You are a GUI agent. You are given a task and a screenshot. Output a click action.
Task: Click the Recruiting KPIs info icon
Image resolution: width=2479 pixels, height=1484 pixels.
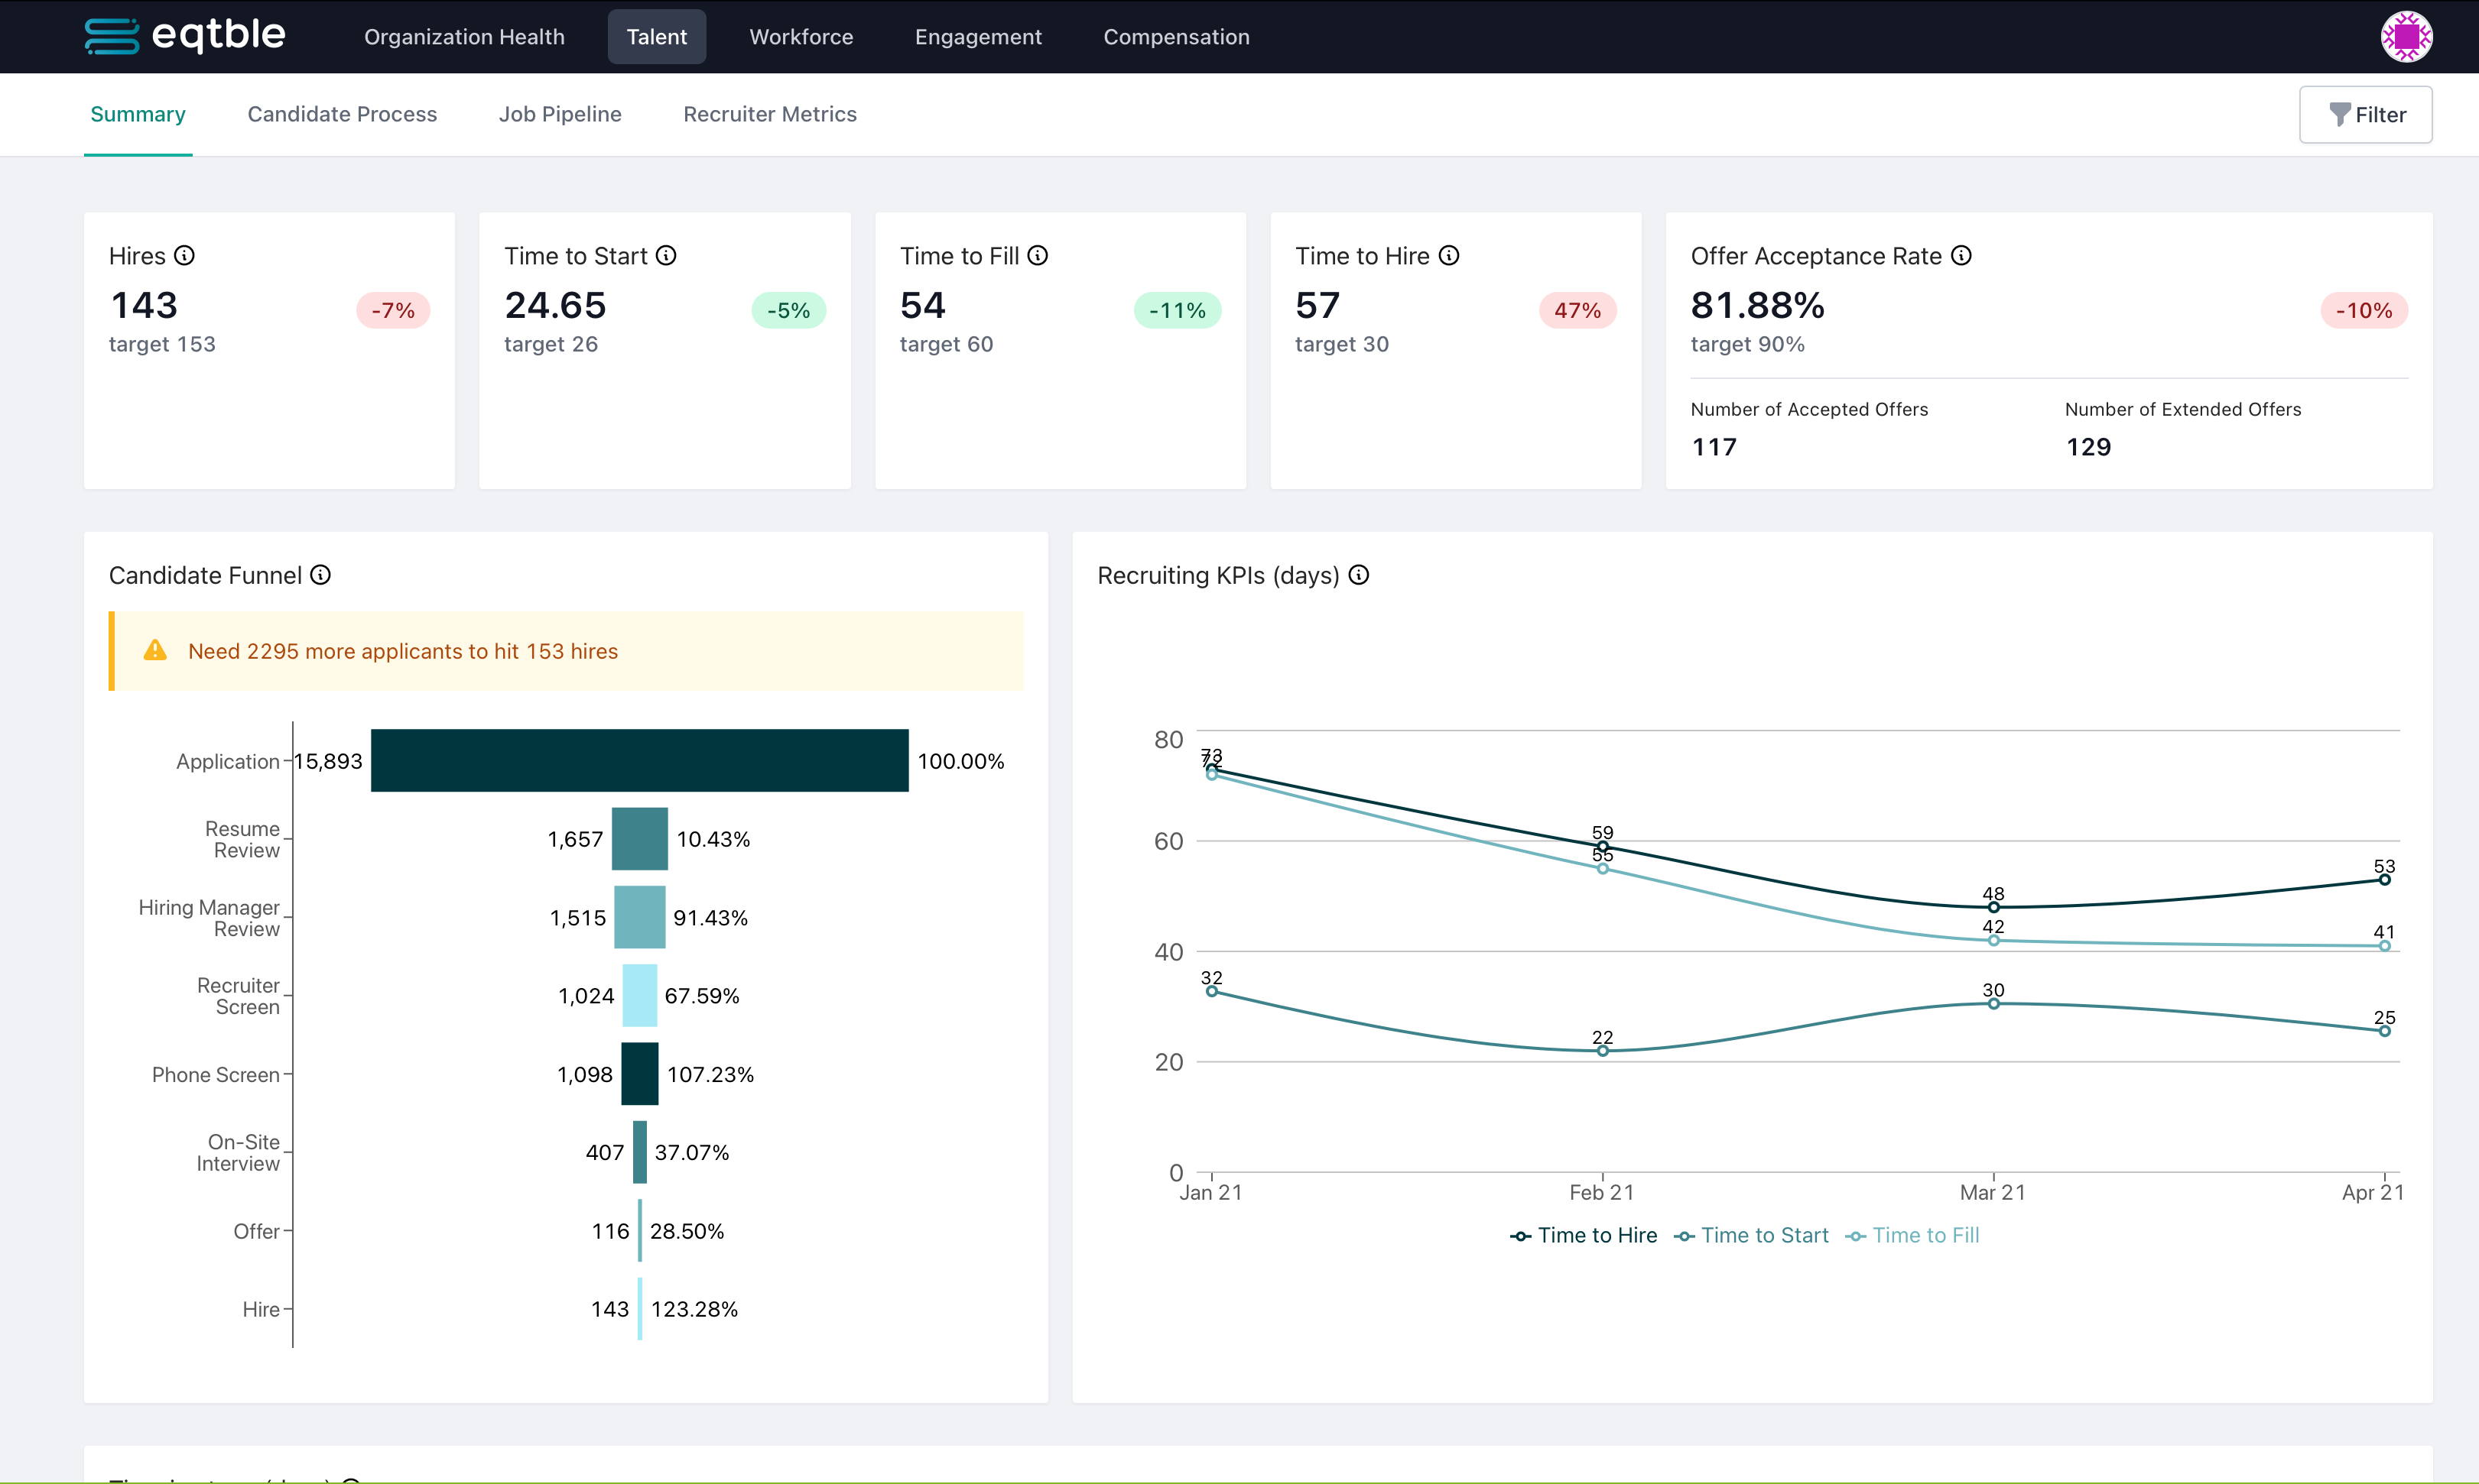[1359, 575]
